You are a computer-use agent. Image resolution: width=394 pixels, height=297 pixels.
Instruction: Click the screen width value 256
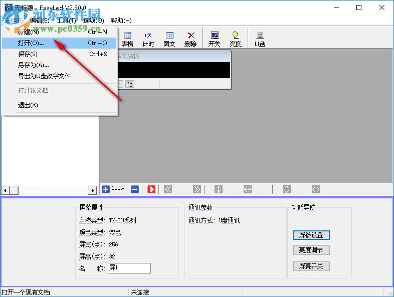point(113,244)
